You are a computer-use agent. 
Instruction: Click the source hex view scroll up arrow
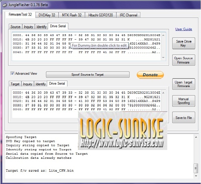(163, 35)
